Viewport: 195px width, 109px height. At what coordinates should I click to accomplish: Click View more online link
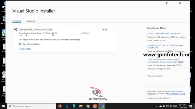click(x=155, y=76)
